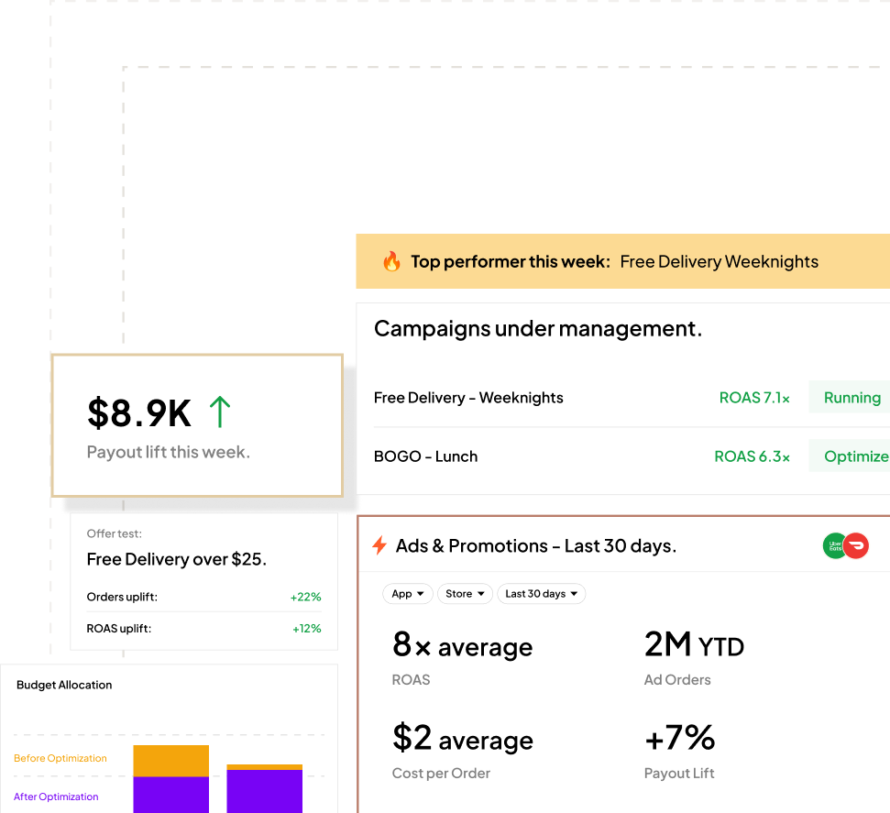
Task: Click the red DoorDash logo
Action: pos(856,545)
